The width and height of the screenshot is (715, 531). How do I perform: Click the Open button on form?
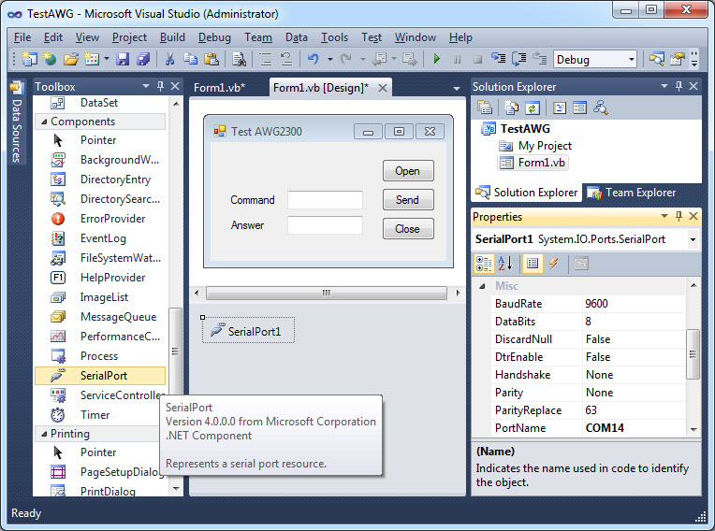[x=407, y=171]
